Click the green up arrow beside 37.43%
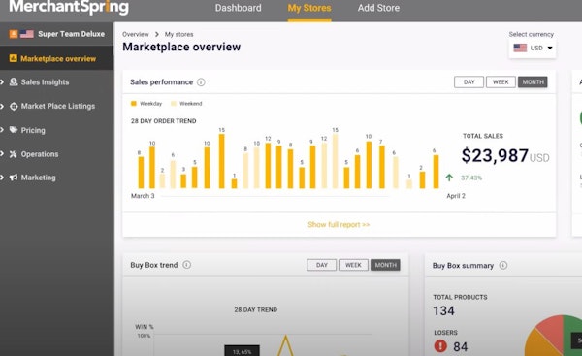582x356 pixels. [449, 178]
